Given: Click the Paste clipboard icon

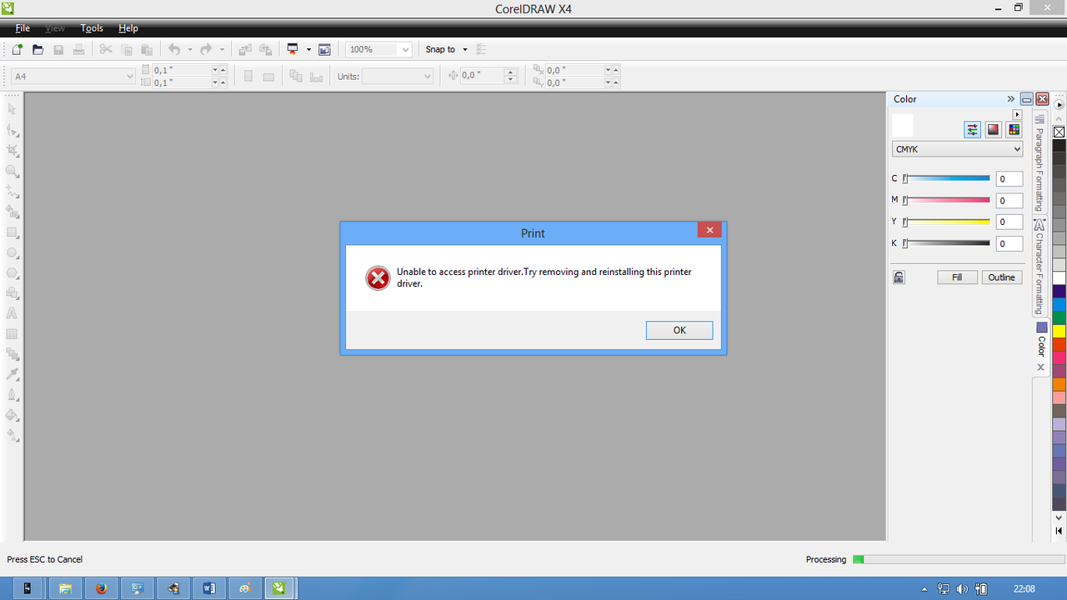Looking at the screenshot, I should [x=147, y=50].
